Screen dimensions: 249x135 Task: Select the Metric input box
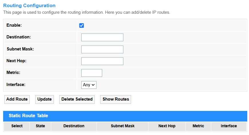coord(92,73)
